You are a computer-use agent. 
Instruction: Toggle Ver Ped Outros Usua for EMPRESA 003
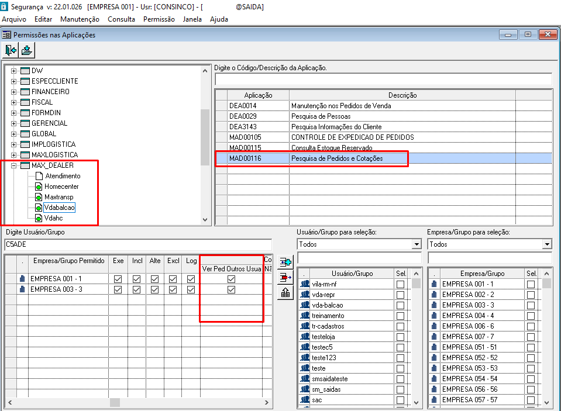pyautogui.click(x=232, y=289)
